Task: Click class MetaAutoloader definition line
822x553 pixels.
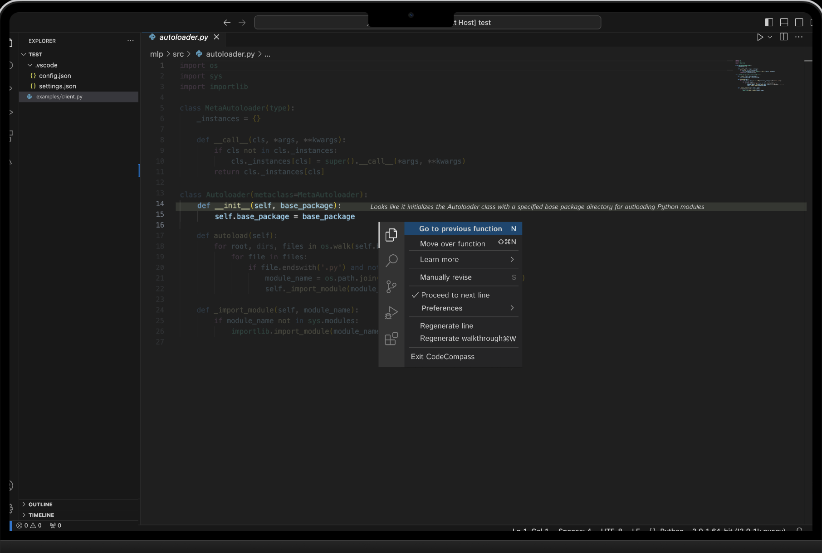Action: [x=237, y=108]
